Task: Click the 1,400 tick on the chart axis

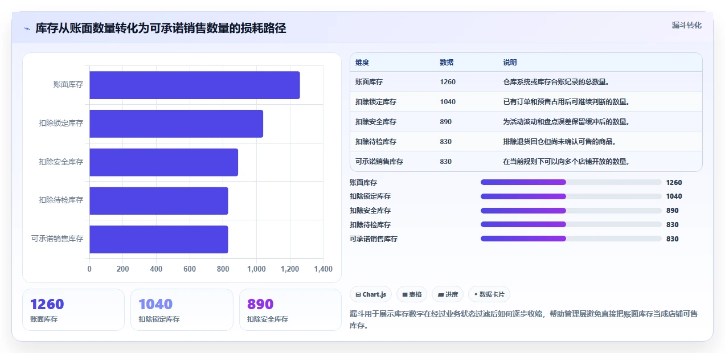Action: coord(323,269)
